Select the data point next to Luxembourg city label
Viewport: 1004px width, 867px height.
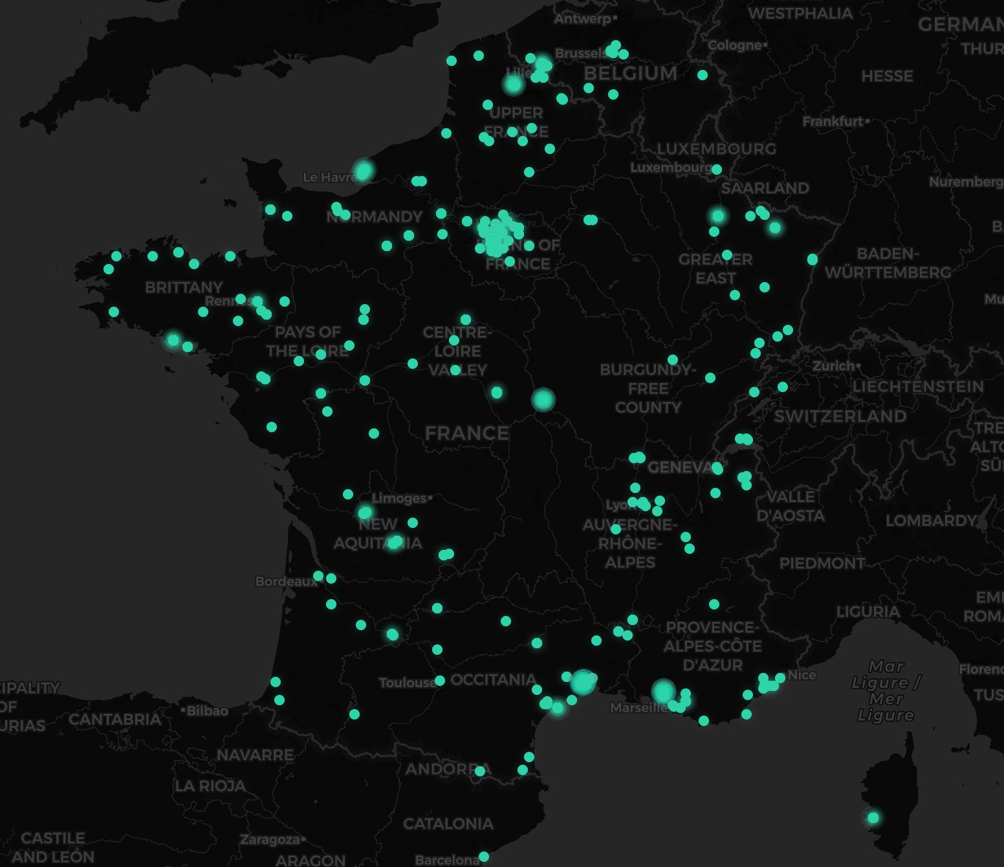(716, 170)
